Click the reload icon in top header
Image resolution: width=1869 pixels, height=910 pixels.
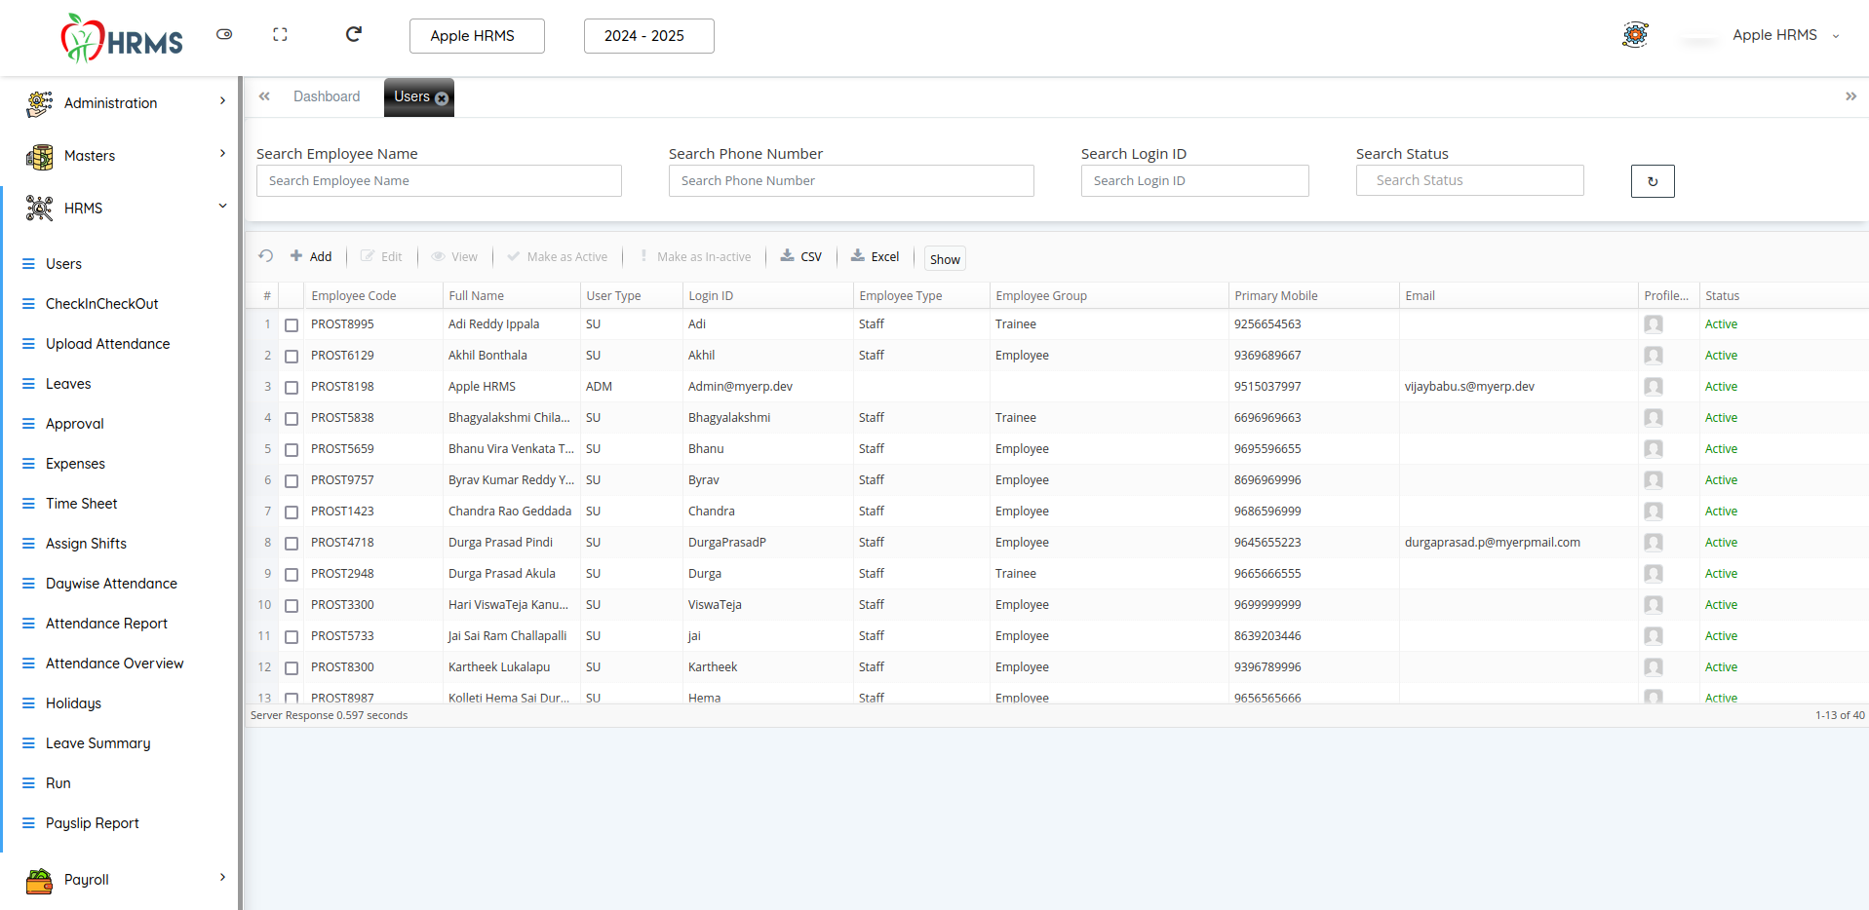click(354, 34)
